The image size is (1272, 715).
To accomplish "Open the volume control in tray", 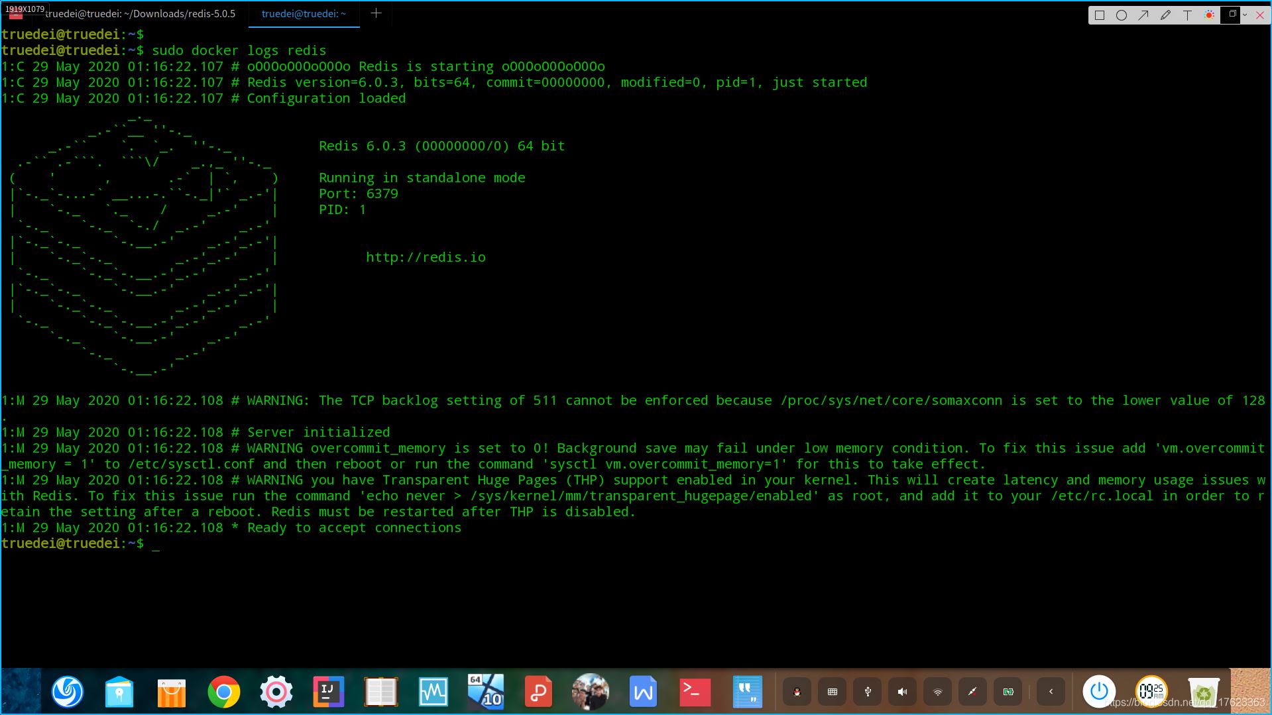I will [x=902, y=692].
